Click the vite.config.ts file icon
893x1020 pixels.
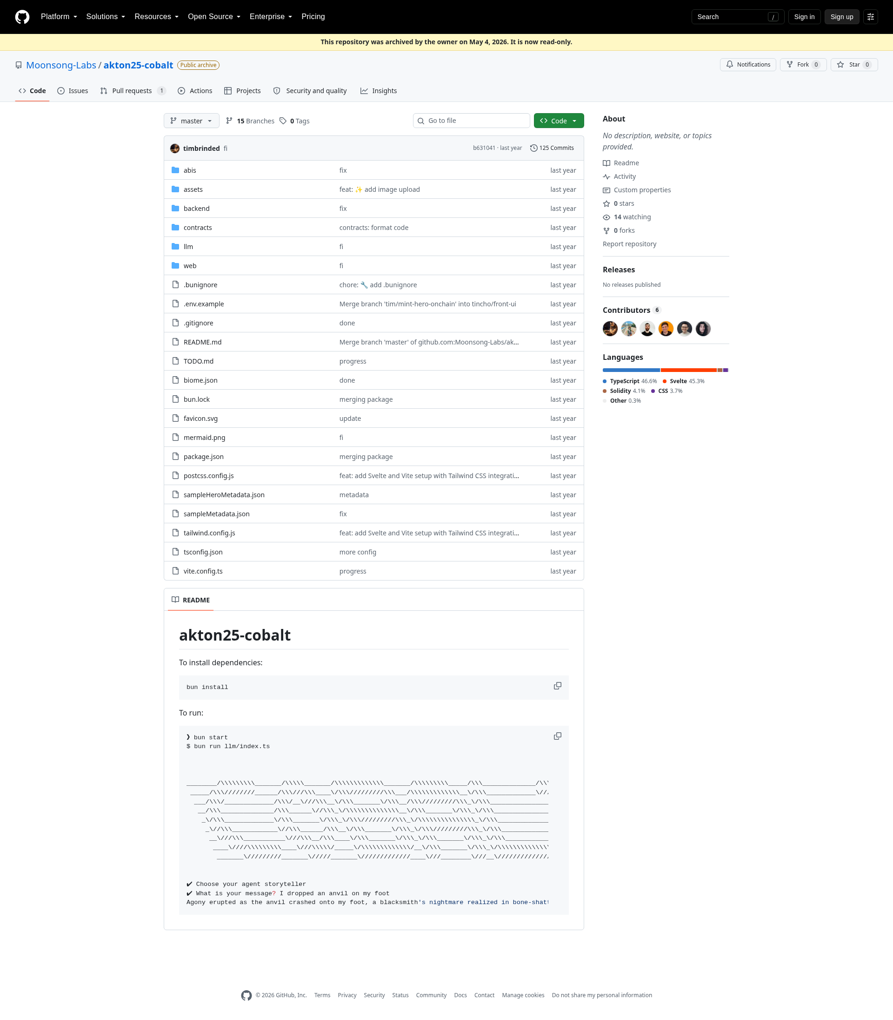click(x=175, y=571)
